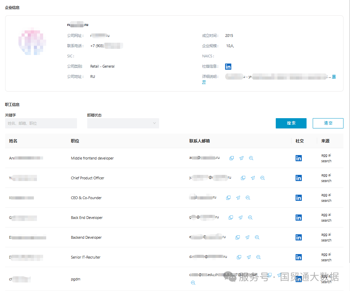
Task: Copy the Senior IT-Recruiter's email address
Action: (239, 257)
